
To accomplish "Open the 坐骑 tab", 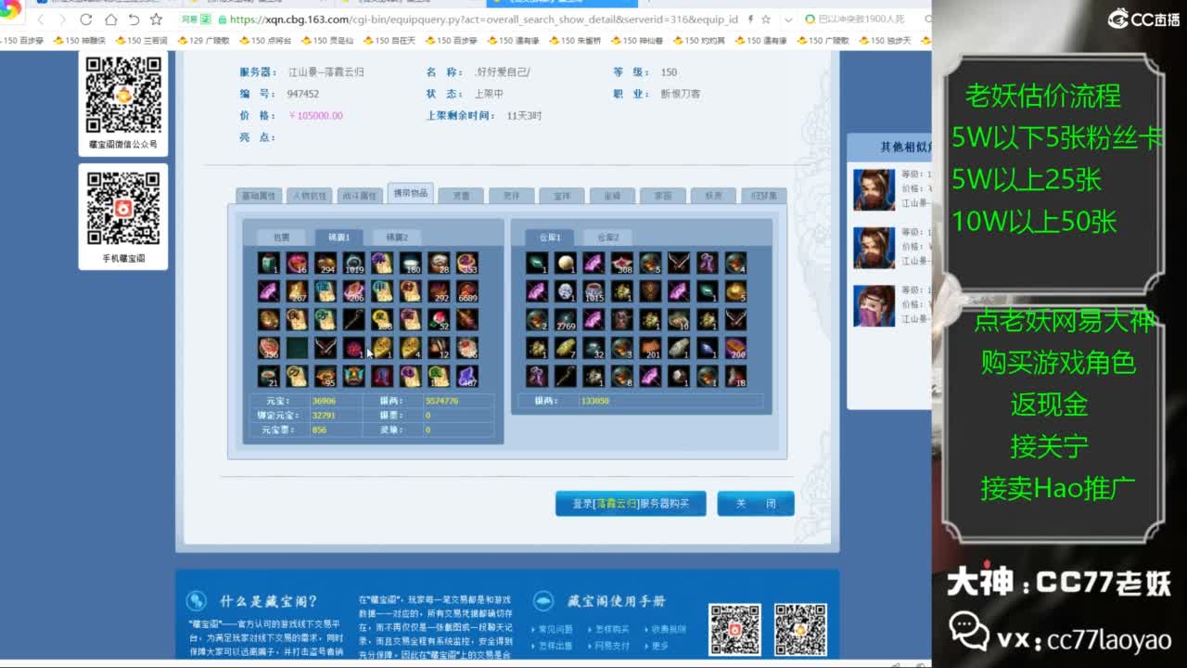I will click(x=612, y=196).
